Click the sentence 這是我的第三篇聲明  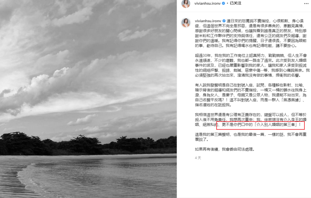212,134
